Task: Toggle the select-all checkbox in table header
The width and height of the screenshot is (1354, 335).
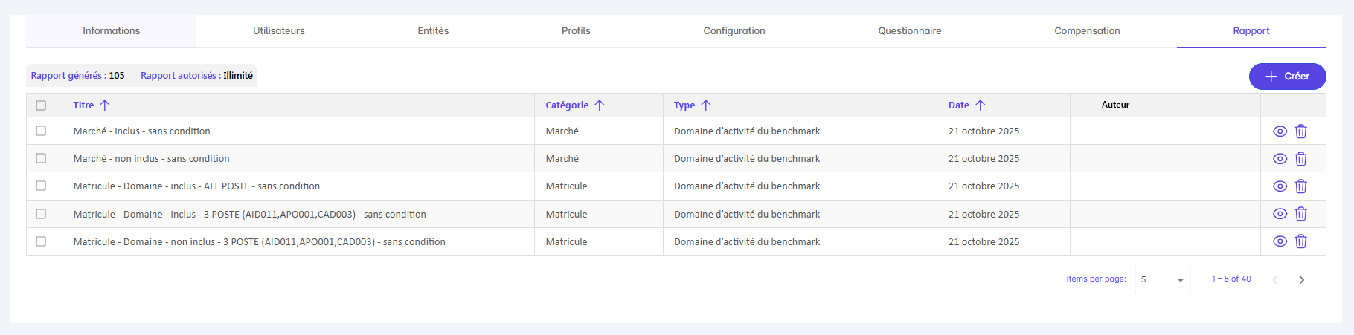Action: pyautogui.click(x=41, y=105)
